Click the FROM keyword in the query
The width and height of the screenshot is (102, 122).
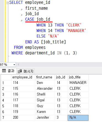pyautogui.click(x=18, y=47)
